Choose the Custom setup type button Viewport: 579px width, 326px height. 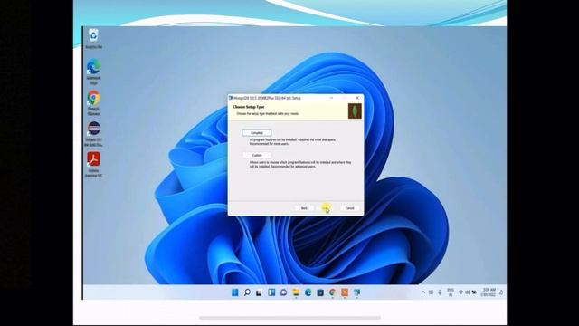pyautogui.click(x=257, y=155)
